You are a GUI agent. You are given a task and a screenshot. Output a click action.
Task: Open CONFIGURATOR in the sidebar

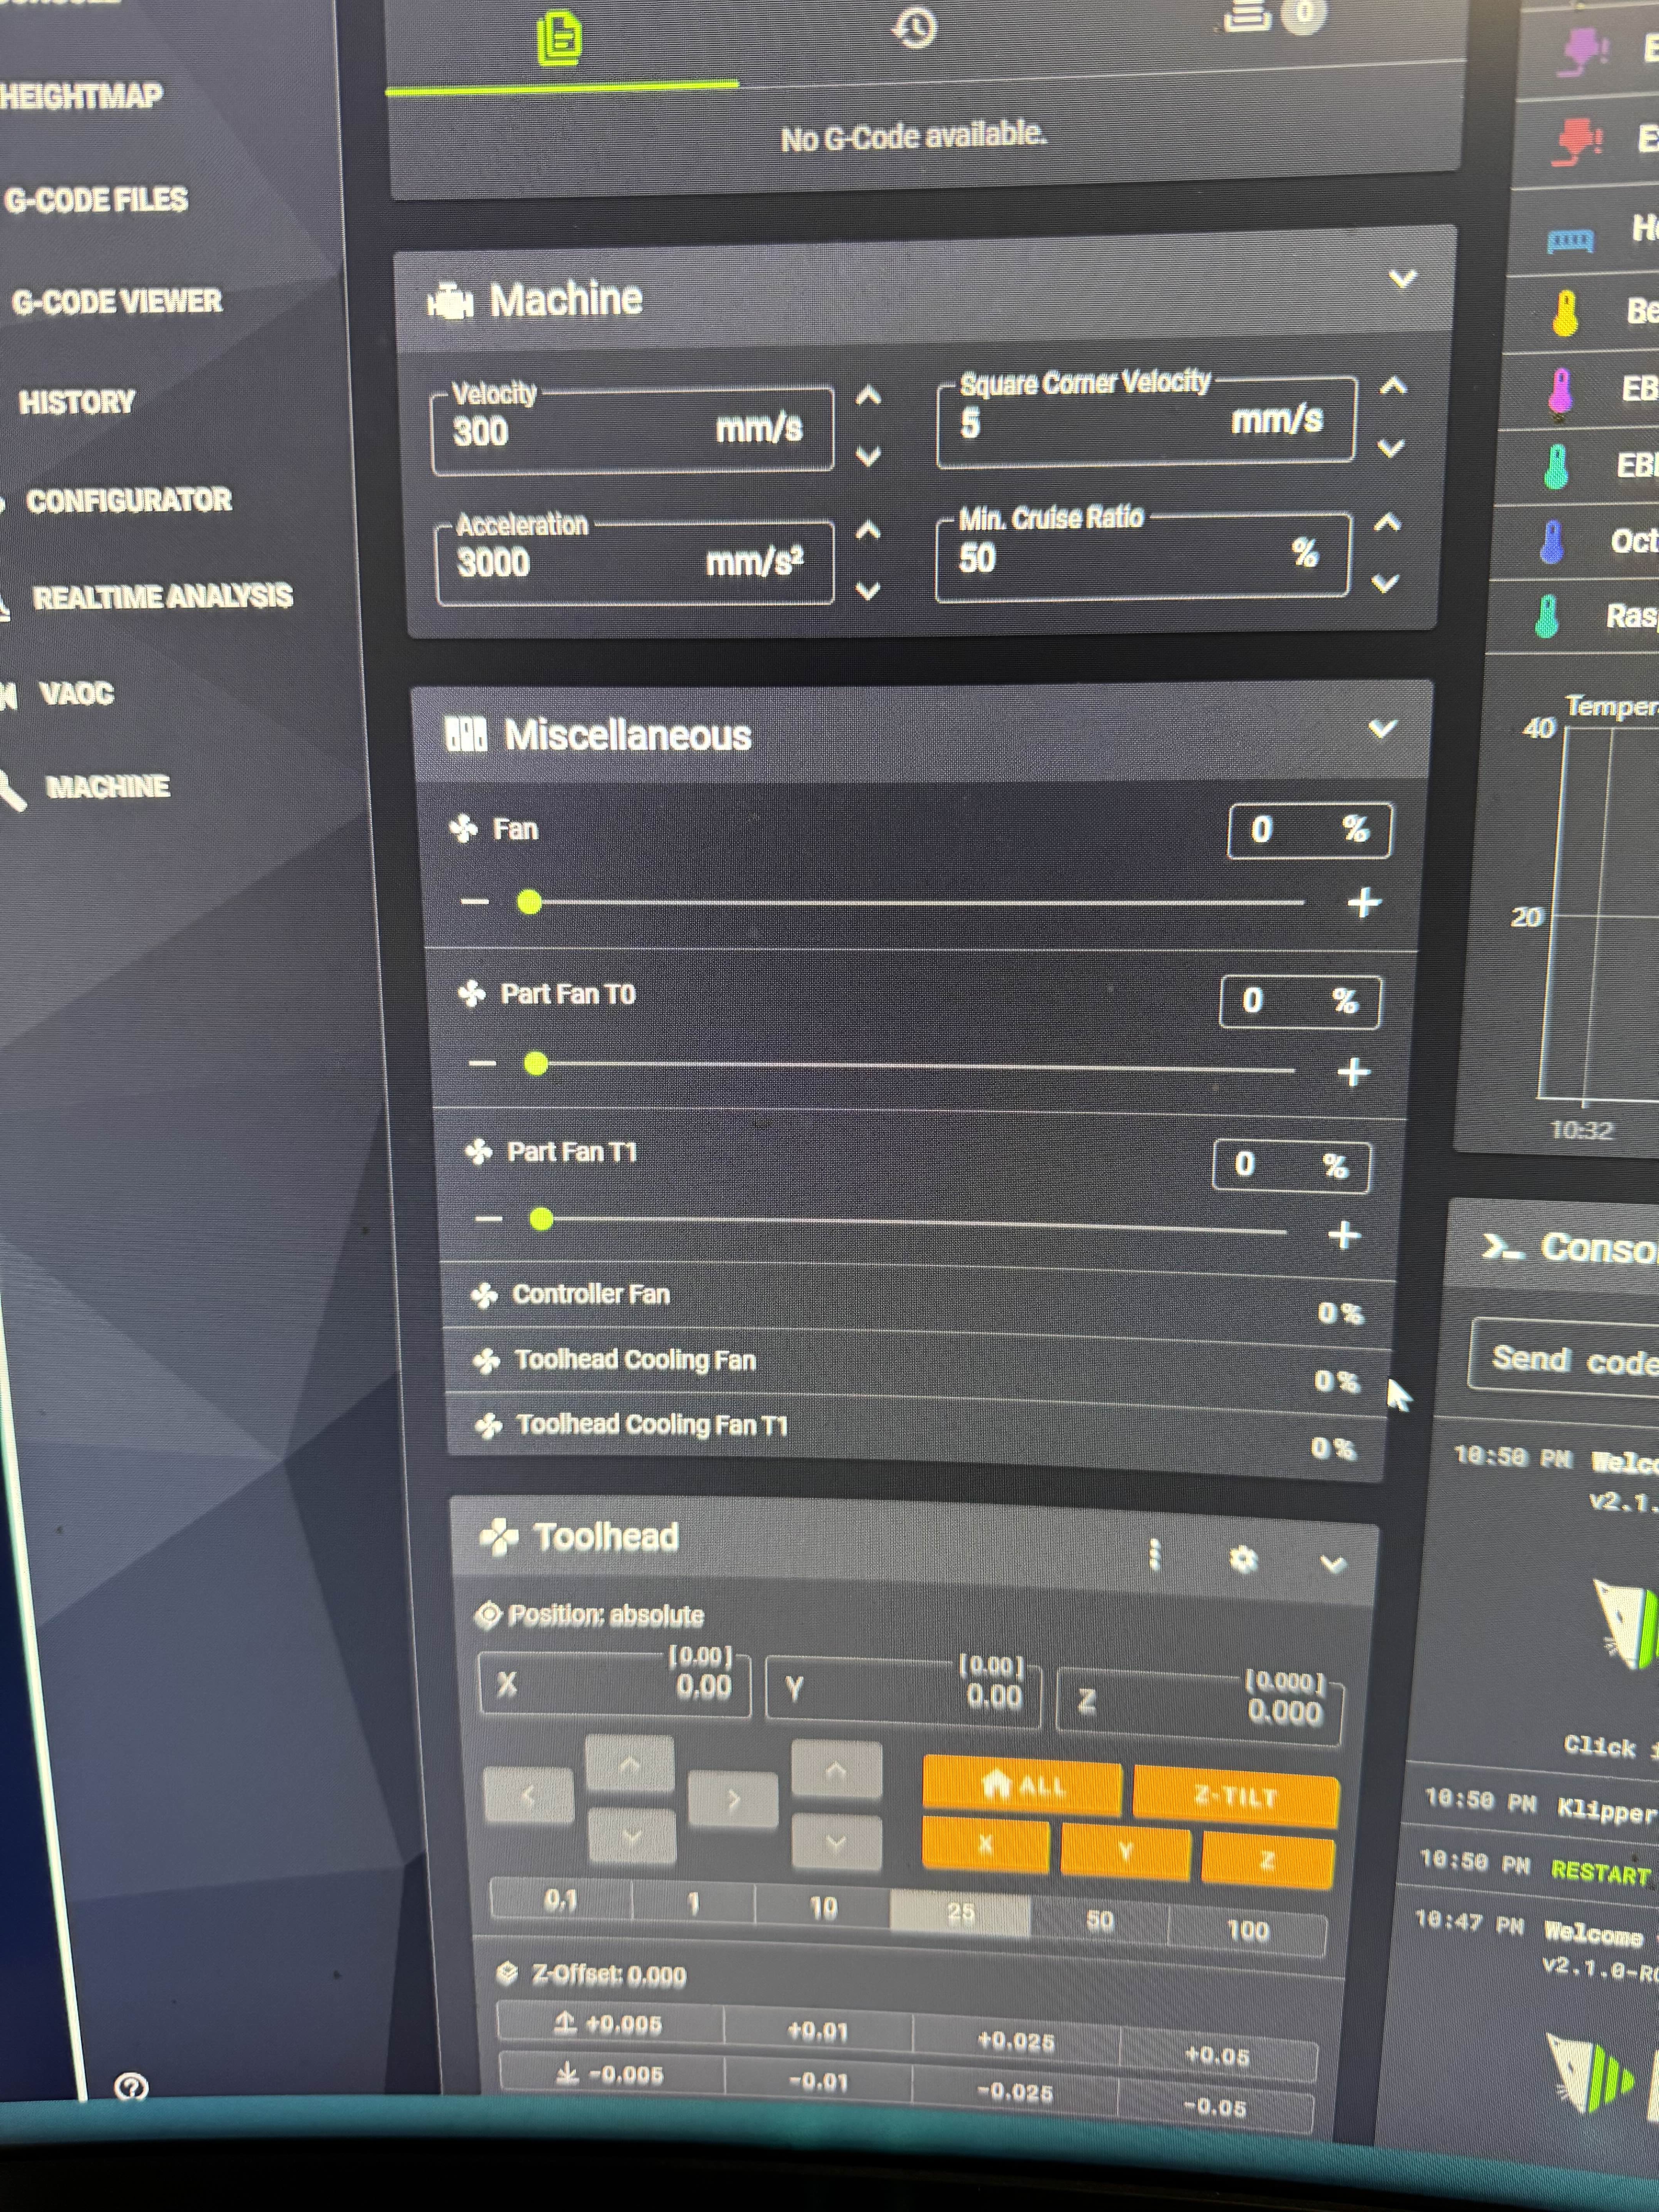click(129, 500)
